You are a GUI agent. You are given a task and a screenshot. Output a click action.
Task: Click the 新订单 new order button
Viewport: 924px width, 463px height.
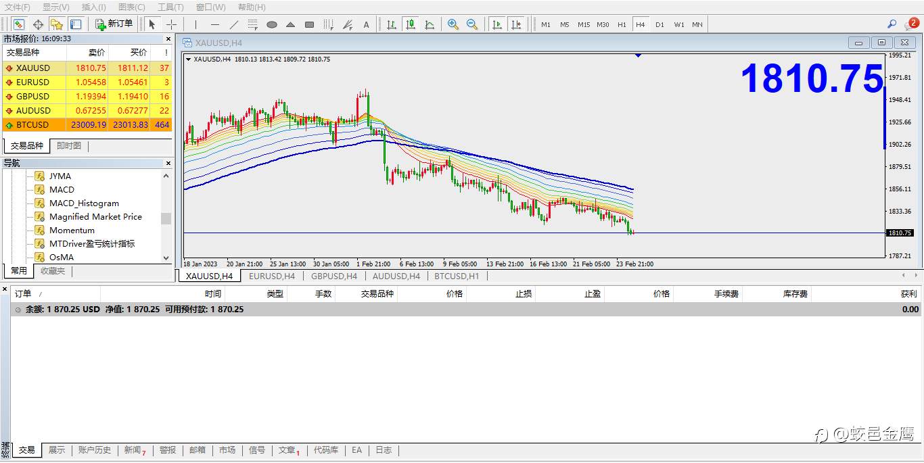[114, 24]
